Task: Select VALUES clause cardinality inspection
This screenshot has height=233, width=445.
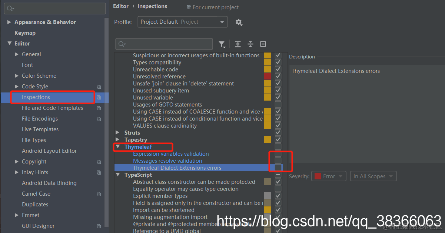Action: point(165,126)
